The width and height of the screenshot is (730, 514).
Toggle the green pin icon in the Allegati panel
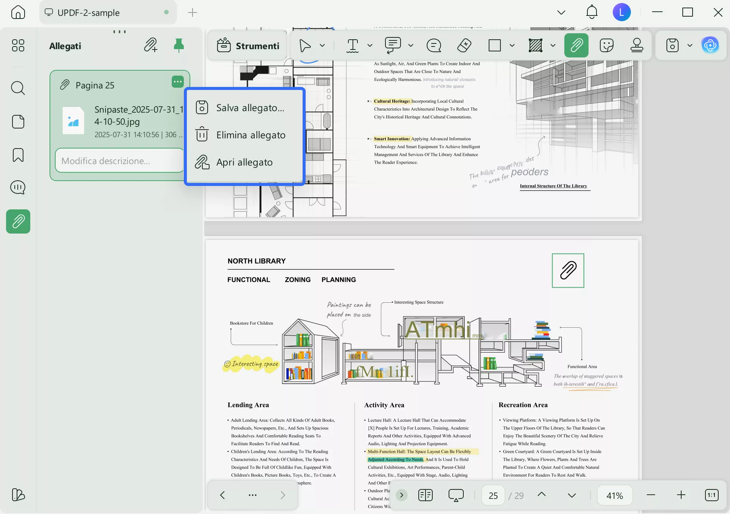click(x=179, y=45)
